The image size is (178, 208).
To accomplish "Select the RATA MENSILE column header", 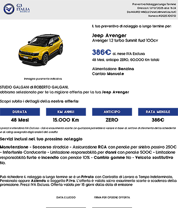I will point(158,112).
